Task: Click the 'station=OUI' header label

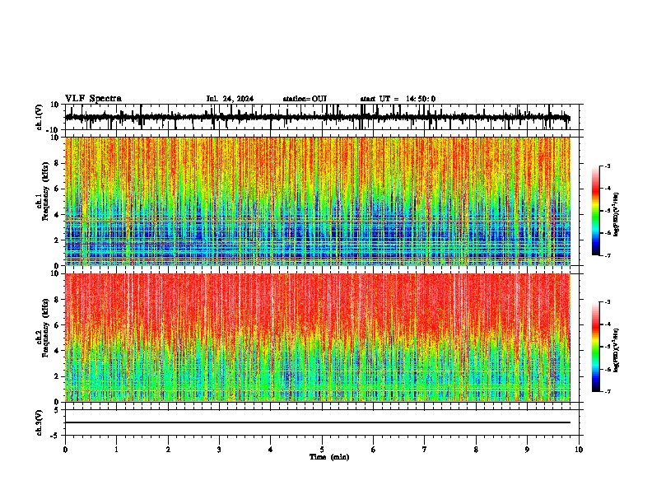Action: (305, 99)
